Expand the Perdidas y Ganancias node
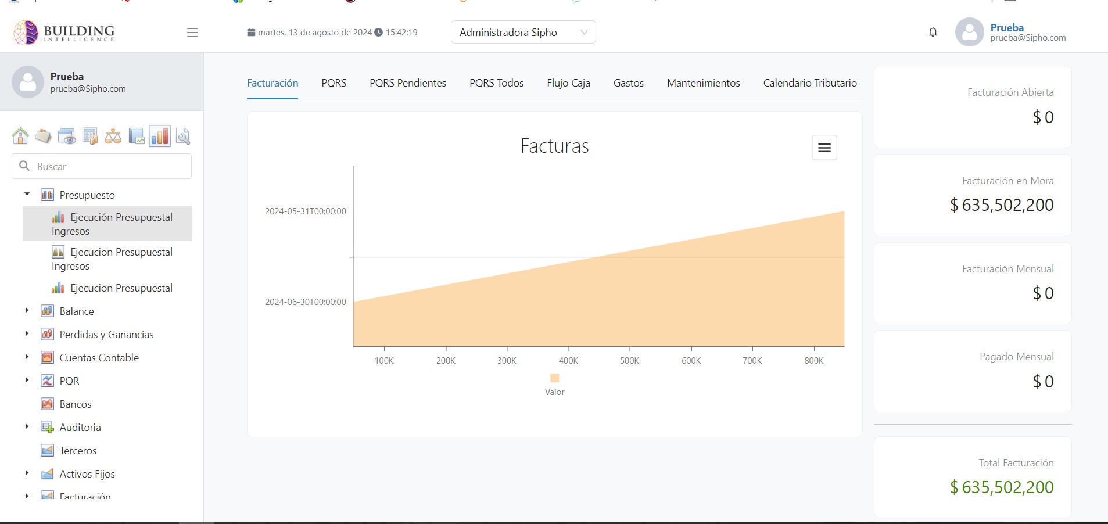 pos(27,334)
